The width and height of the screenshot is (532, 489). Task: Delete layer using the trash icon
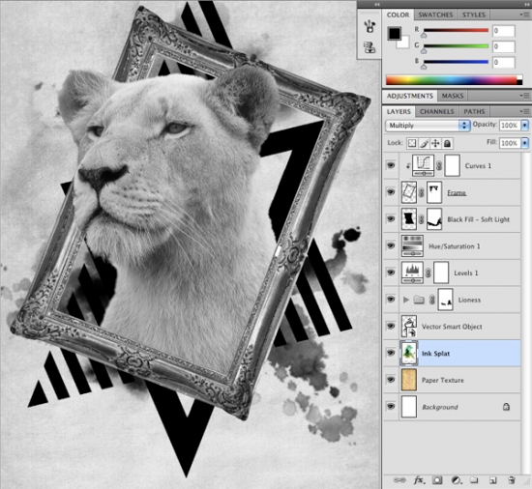(512, 480)
